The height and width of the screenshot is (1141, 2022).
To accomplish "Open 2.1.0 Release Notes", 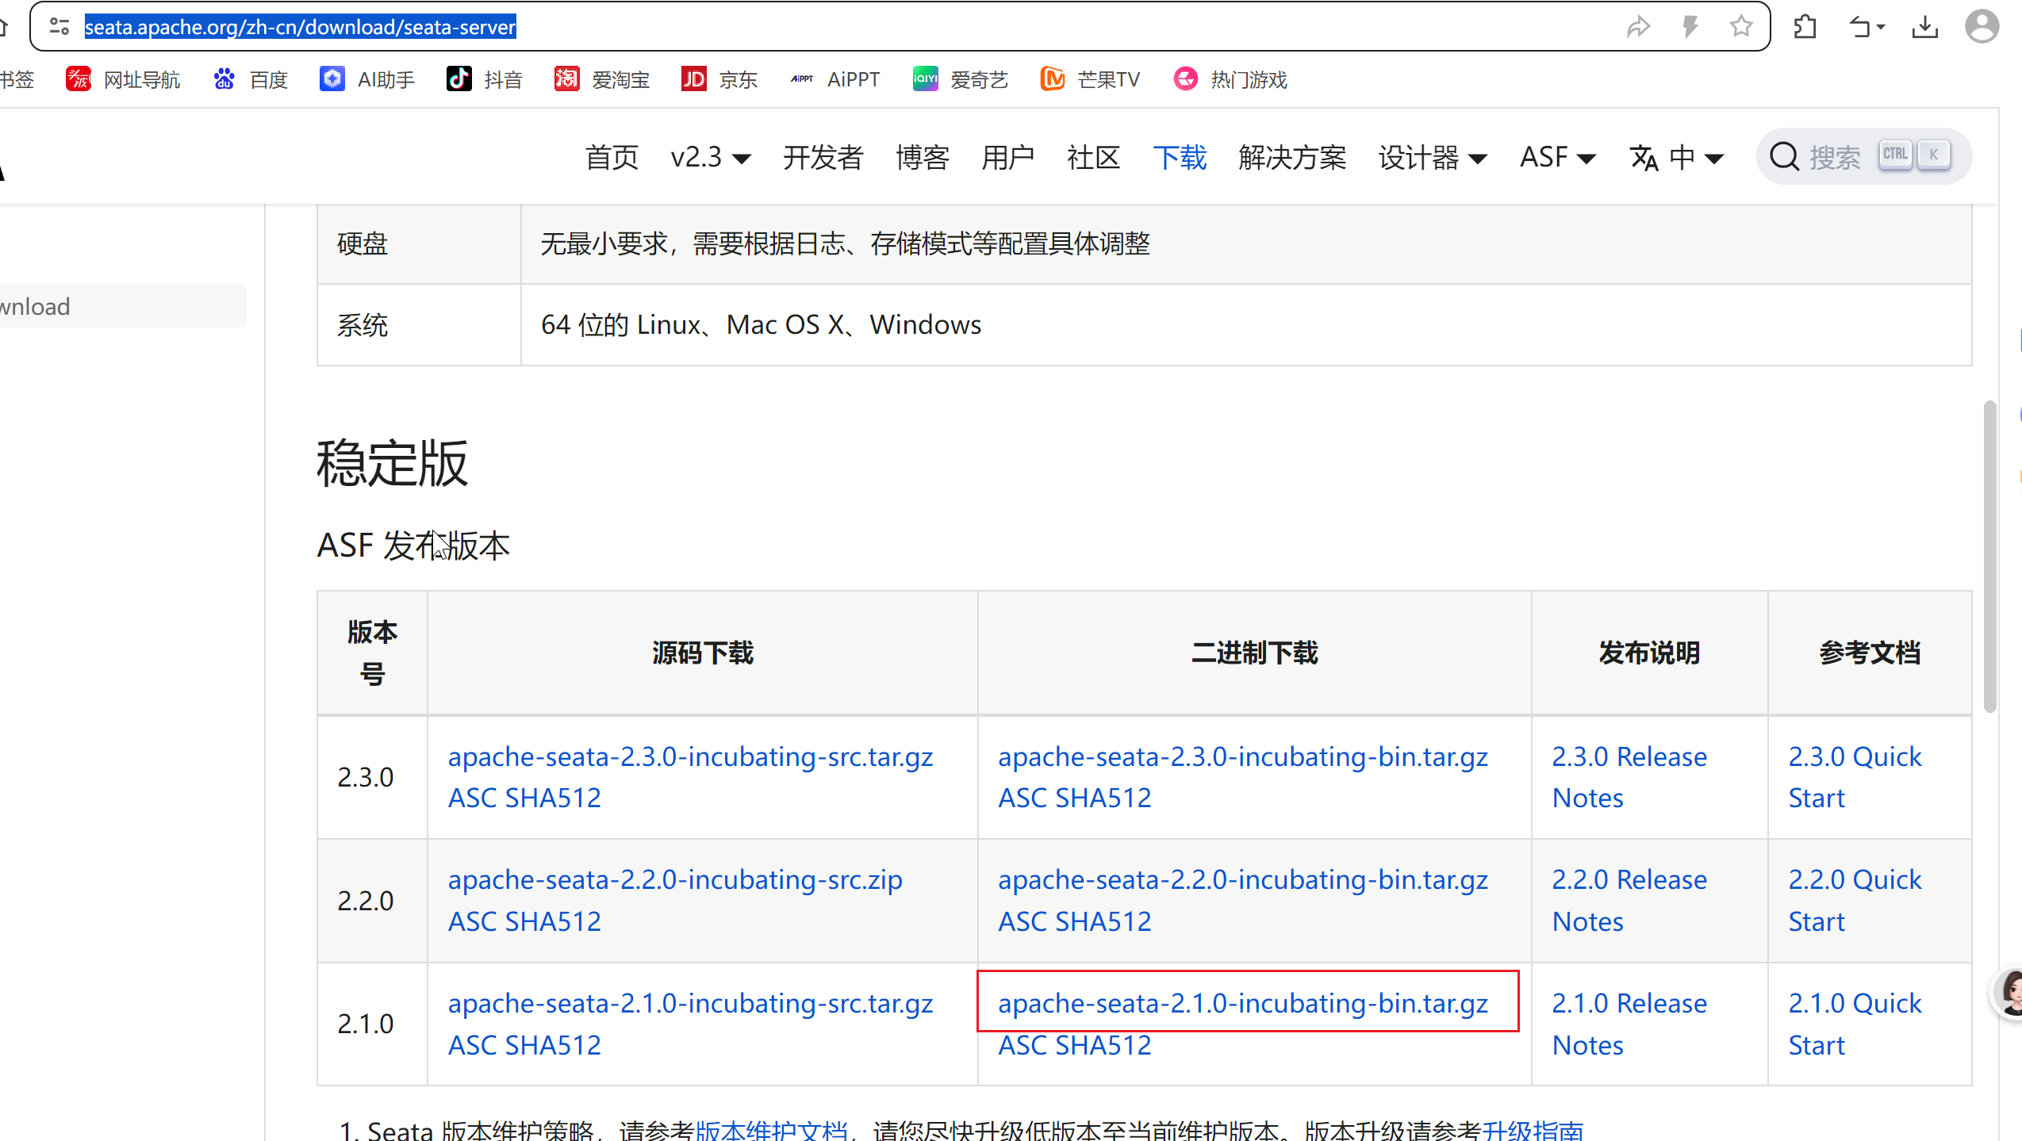I will [x=1629, y=1024].
